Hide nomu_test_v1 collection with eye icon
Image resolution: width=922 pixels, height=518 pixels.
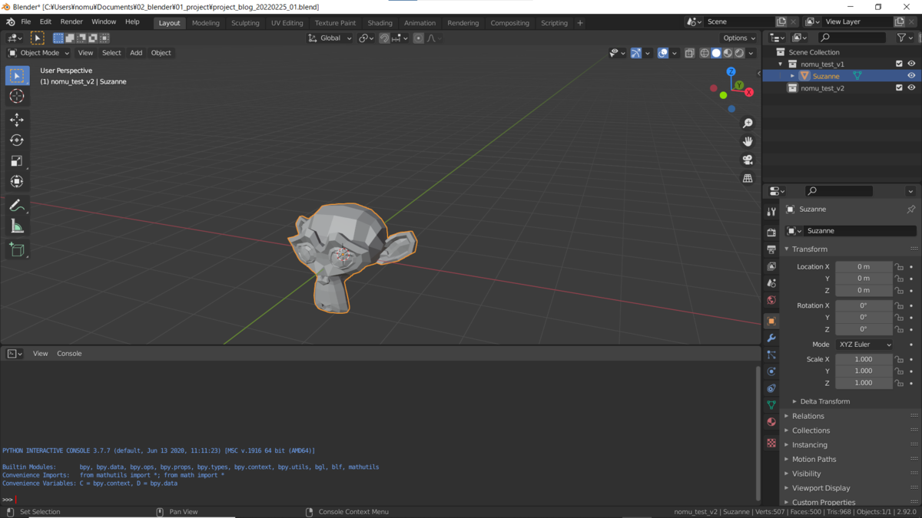(911, 64)
